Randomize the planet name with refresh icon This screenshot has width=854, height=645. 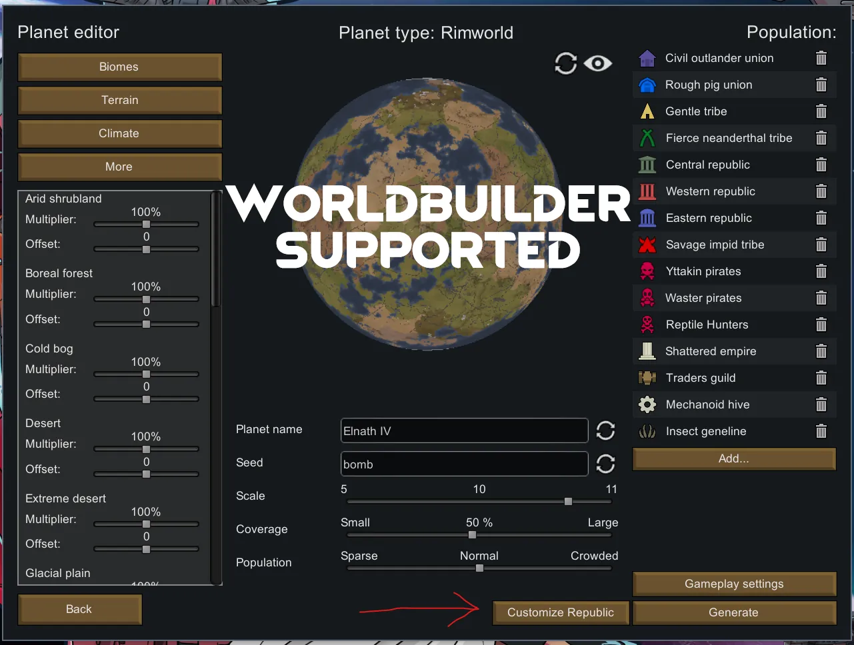point(605,430)
